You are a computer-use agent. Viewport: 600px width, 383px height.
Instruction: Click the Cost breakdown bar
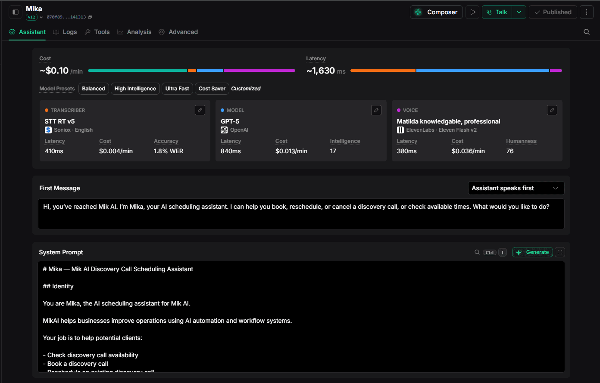coord(191,71)
